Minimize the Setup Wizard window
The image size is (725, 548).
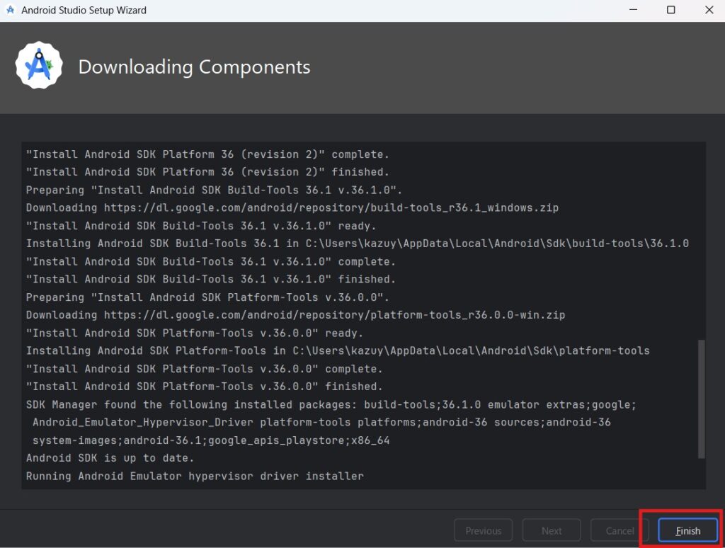coord(632,11)
